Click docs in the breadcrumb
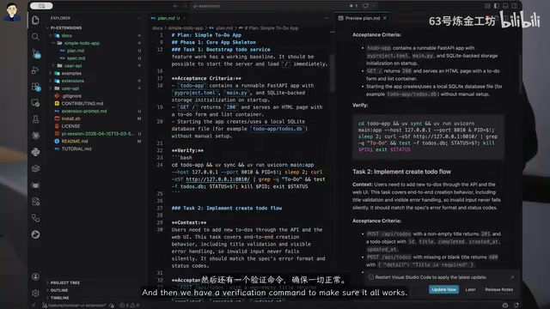Screen dimensions: 550x309 click(x=157, y=28)
